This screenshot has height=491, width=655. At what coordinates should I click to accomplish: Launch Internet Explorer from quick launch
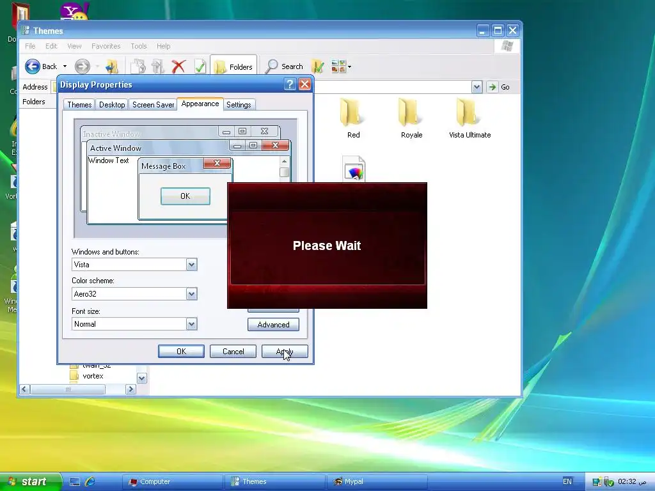(x=90, y=482)
